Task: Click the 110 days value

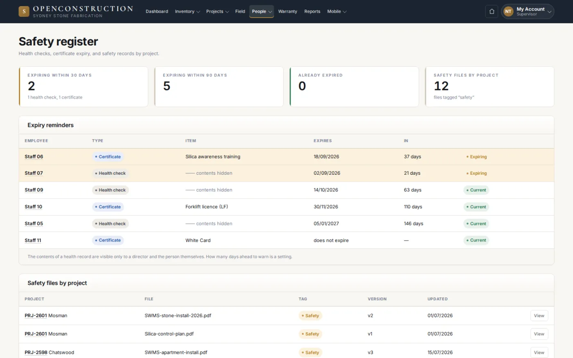Action: coord(413,207)
